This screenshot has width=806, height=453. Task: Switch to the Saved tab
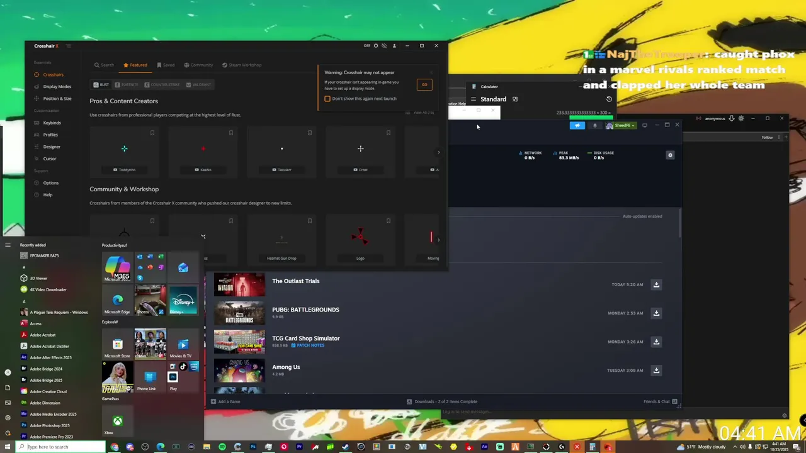[166, 65]
